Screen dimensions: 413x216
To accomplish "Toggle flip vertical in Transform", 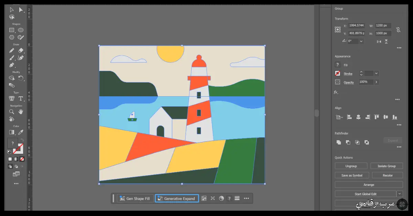I will click(386, 41).
